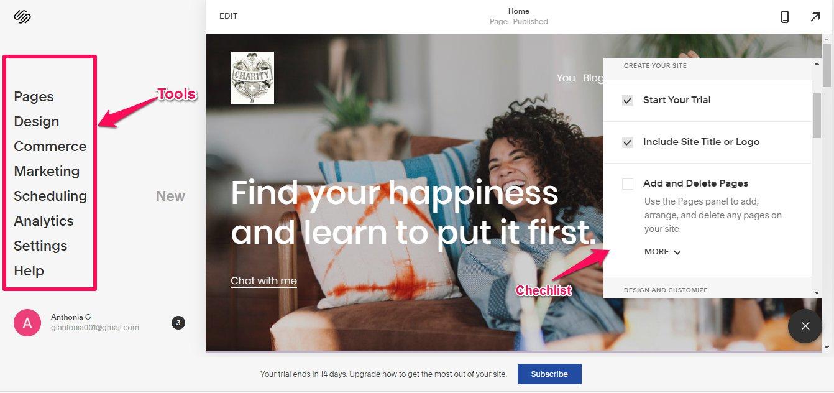Open the Commerce menu item
The height and width of the screenshot is (393, 834).
tap(50, 146)
